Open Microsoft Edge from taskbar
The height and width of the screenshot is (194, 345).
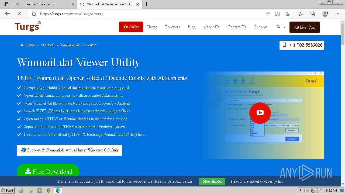[58, 190]
